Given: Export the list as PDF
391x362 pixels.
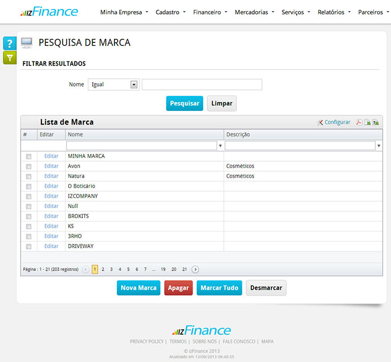Looking at the screenshot, I should (359, 122).
